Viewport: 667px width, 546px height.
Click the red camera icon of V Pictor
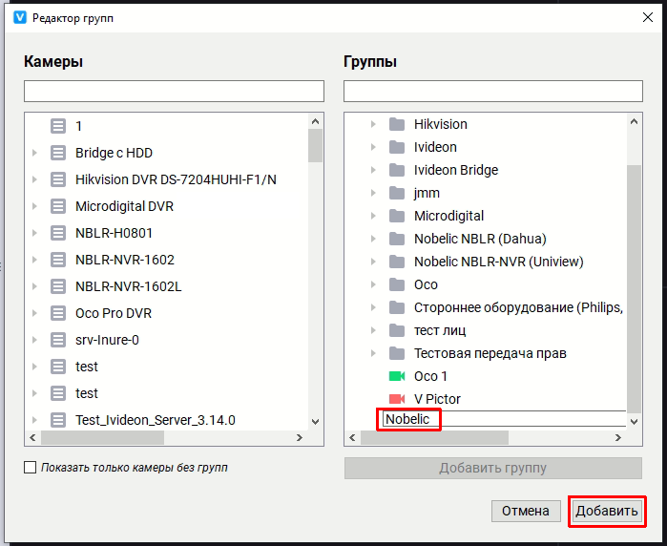click(x=397, y=399)
